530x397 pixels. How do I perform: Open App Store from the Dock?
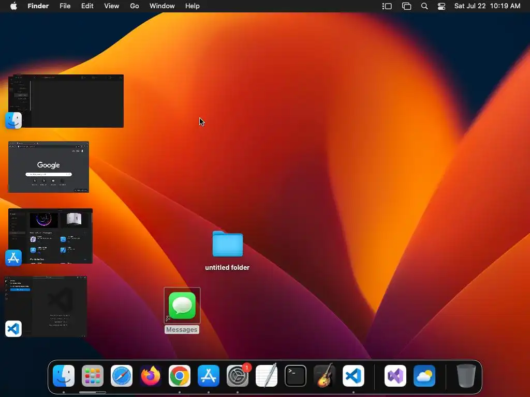coord(209,376)
